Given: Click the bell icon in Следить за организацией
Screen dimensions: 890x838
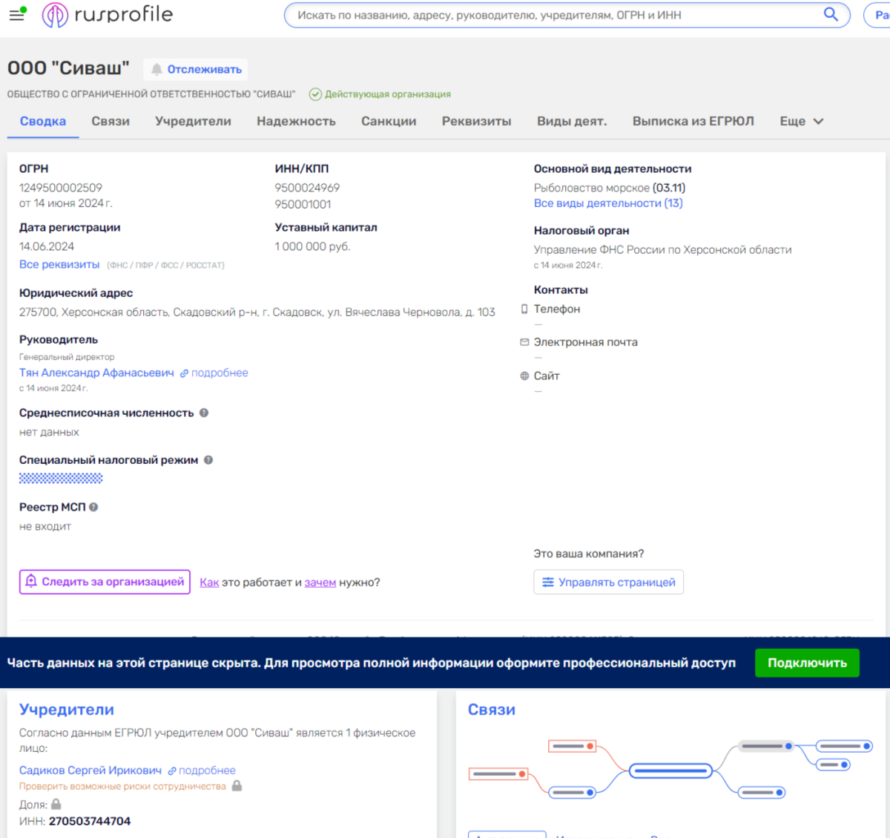Looking at the screenshot, I should (31, 581).
